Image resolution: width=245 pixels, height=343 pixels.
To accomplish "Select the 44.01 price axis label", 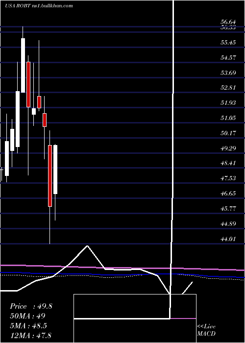I will pyautogui.click(x=228, y=239).
